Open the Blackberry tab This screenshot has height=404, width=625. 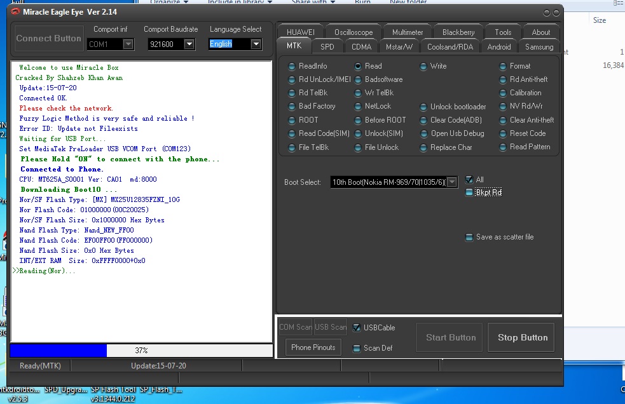[458, 32]
